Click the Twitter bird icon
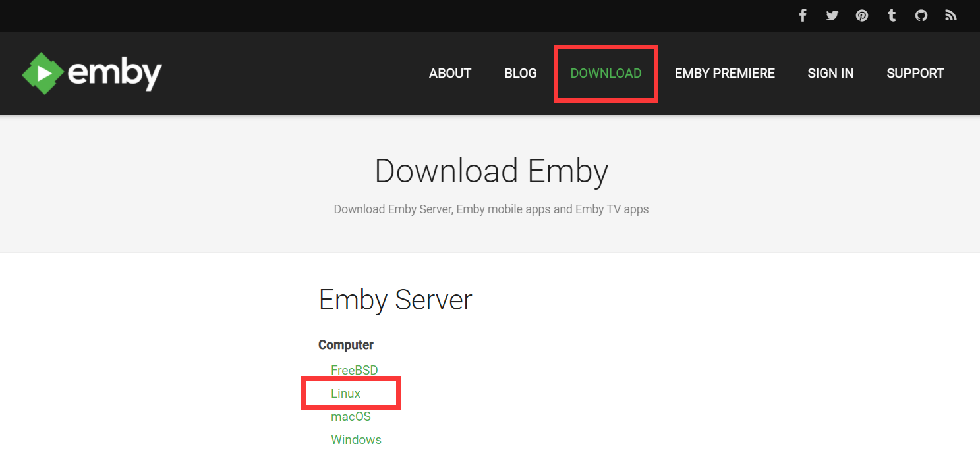Image resolution: width=980 pixels, height=457 pixels. 832,15
